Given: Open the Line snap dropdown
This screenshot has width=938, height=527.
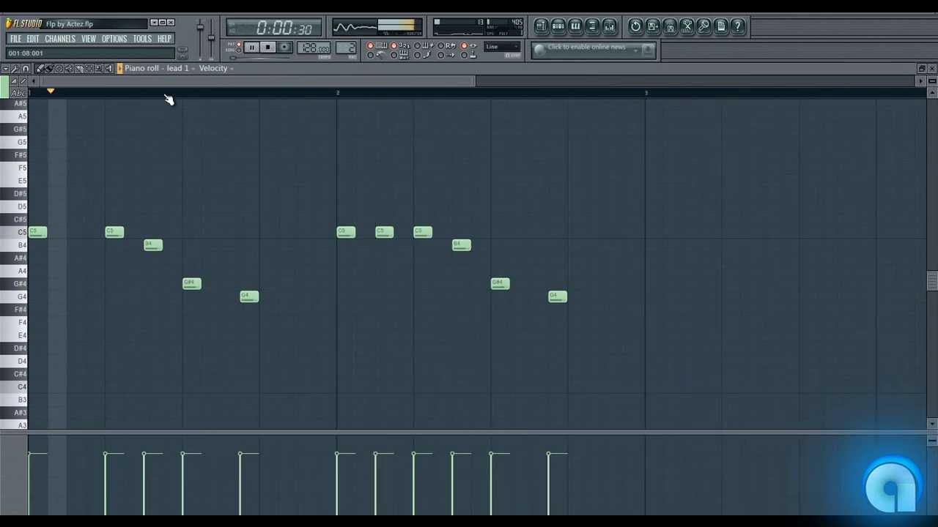Looking at the screenshot, I should click(502, 47).
